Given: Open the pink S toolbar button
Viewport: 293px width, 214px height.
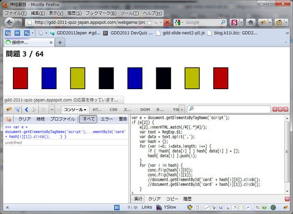Looking at the screenshot, I should coord(234,23).
